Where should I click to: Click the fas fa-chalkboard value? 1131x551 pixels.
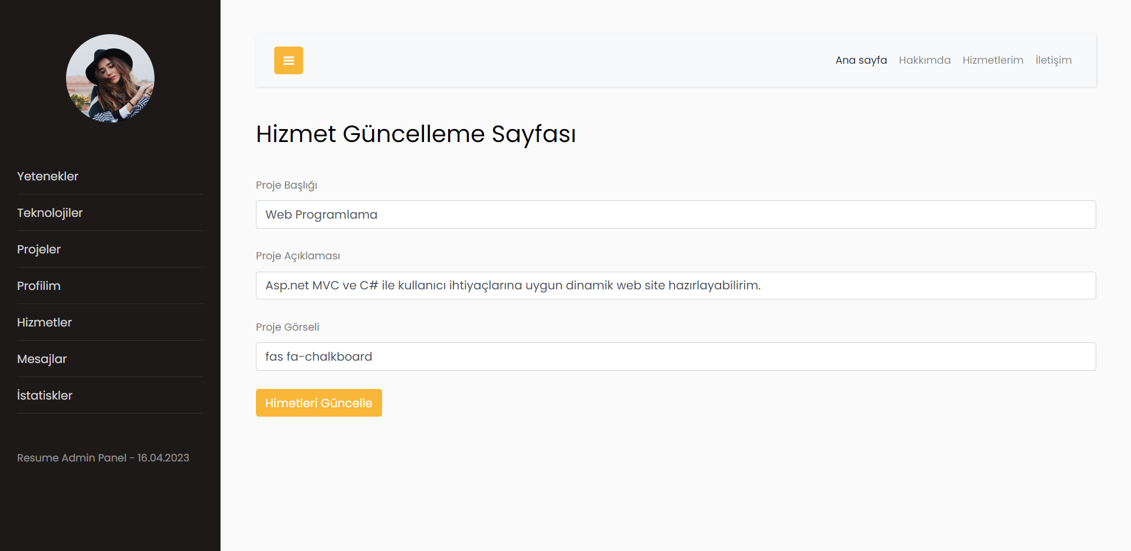pos(318,357)
